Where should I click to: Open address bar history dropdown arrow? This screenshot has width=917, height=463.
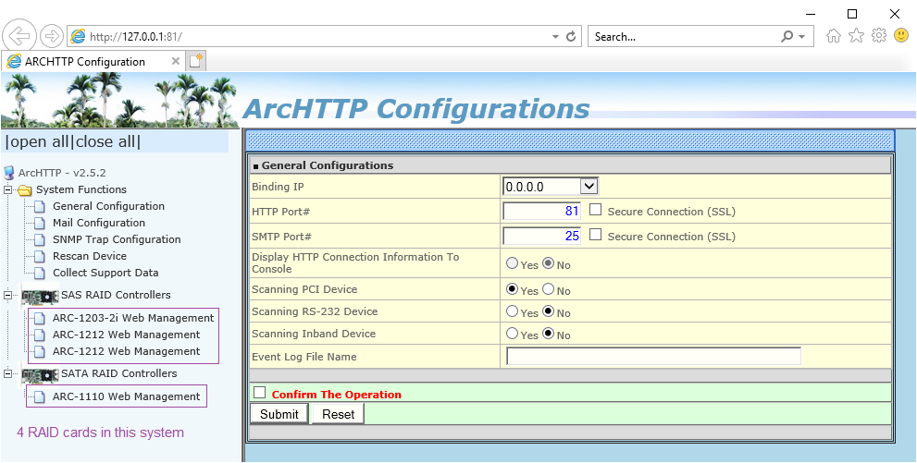(555, 37)
